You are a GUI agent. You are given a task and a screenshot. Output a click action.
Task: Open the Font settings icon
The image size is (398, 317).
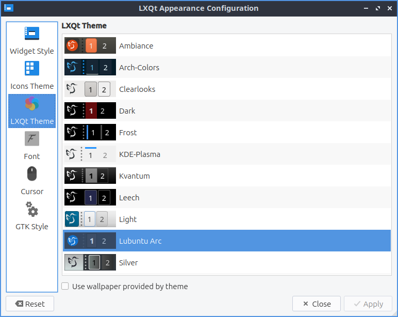[32, 139]
